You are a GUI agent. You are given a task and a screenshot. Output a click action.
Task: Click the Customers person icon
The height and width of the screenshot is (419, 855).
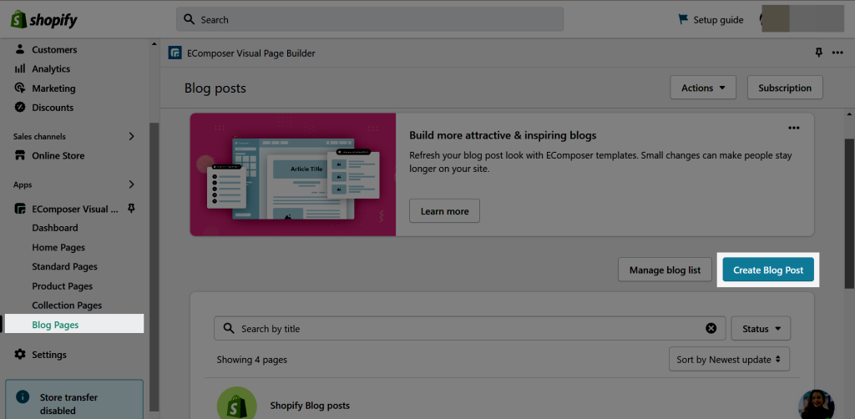click(x=20, y=49)
